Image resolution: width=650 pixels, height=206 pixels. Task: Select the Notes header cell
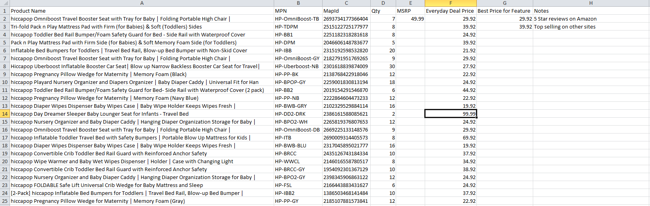pos(591,11)
